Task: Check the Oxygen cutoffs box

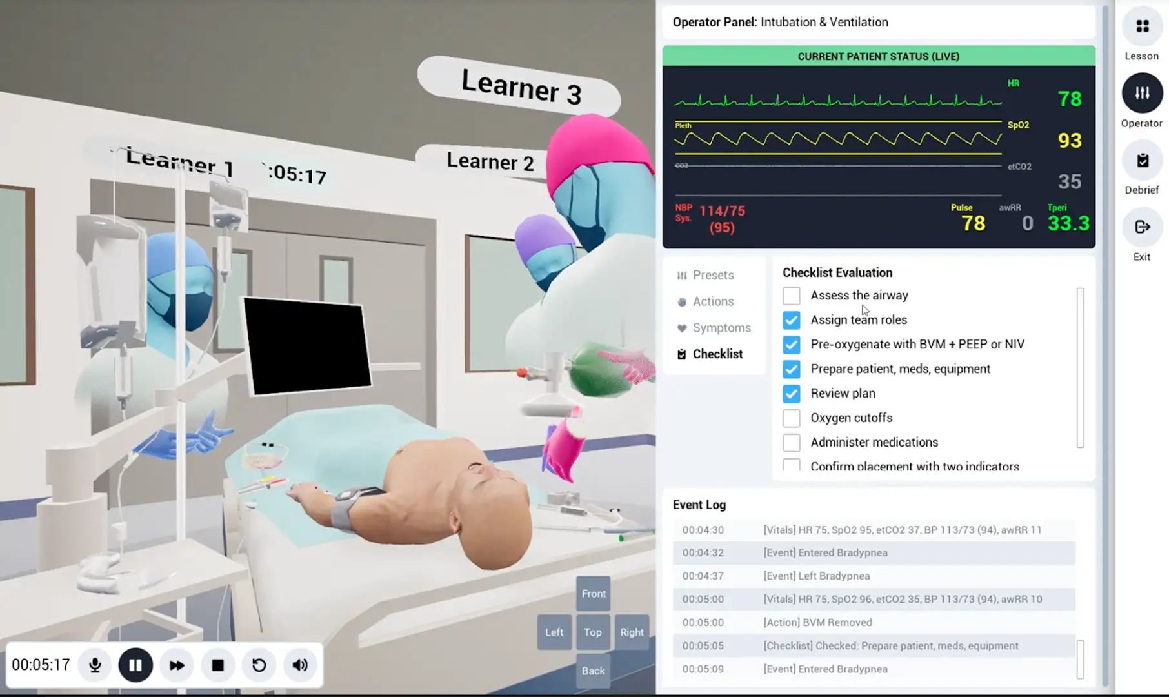Action: 792,418
